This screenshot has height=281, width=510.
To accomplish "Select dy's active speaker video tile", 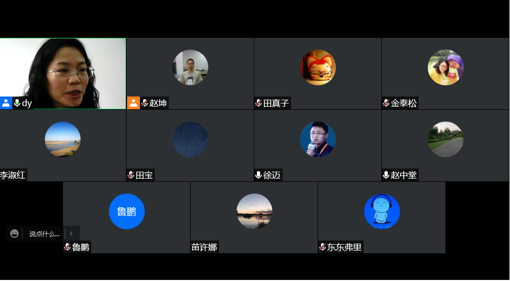I will click(x=63, y=74).
